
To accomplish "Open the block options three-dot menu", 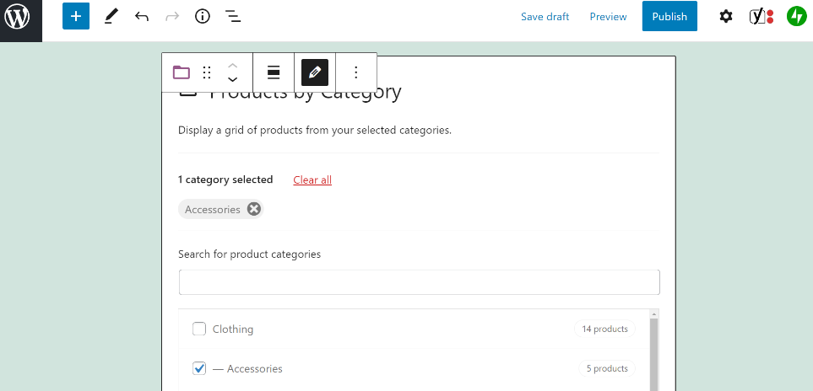I will [355, 72].
